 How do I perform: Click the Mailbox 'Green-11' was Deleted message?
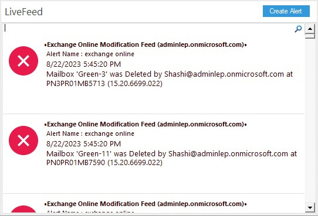click(x=171, y=158)
